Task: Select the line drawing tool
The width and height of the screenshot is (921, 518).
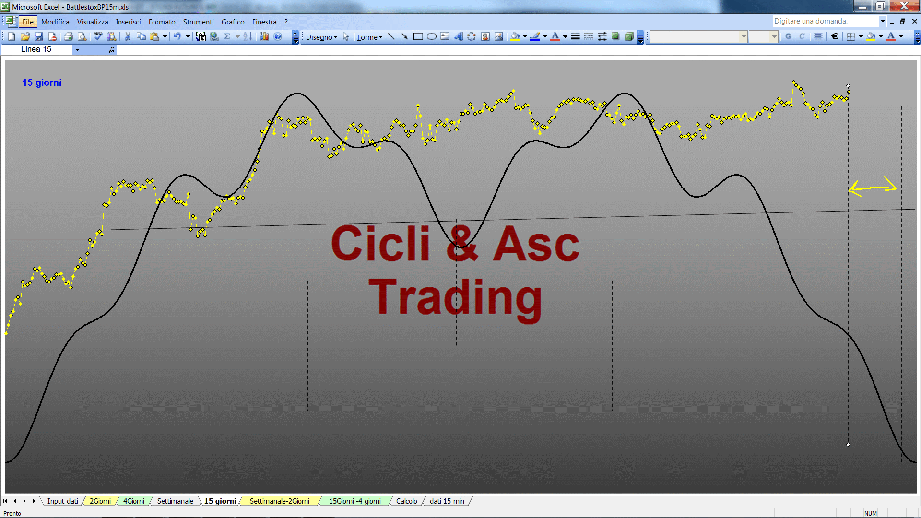Action: point(391,36)
